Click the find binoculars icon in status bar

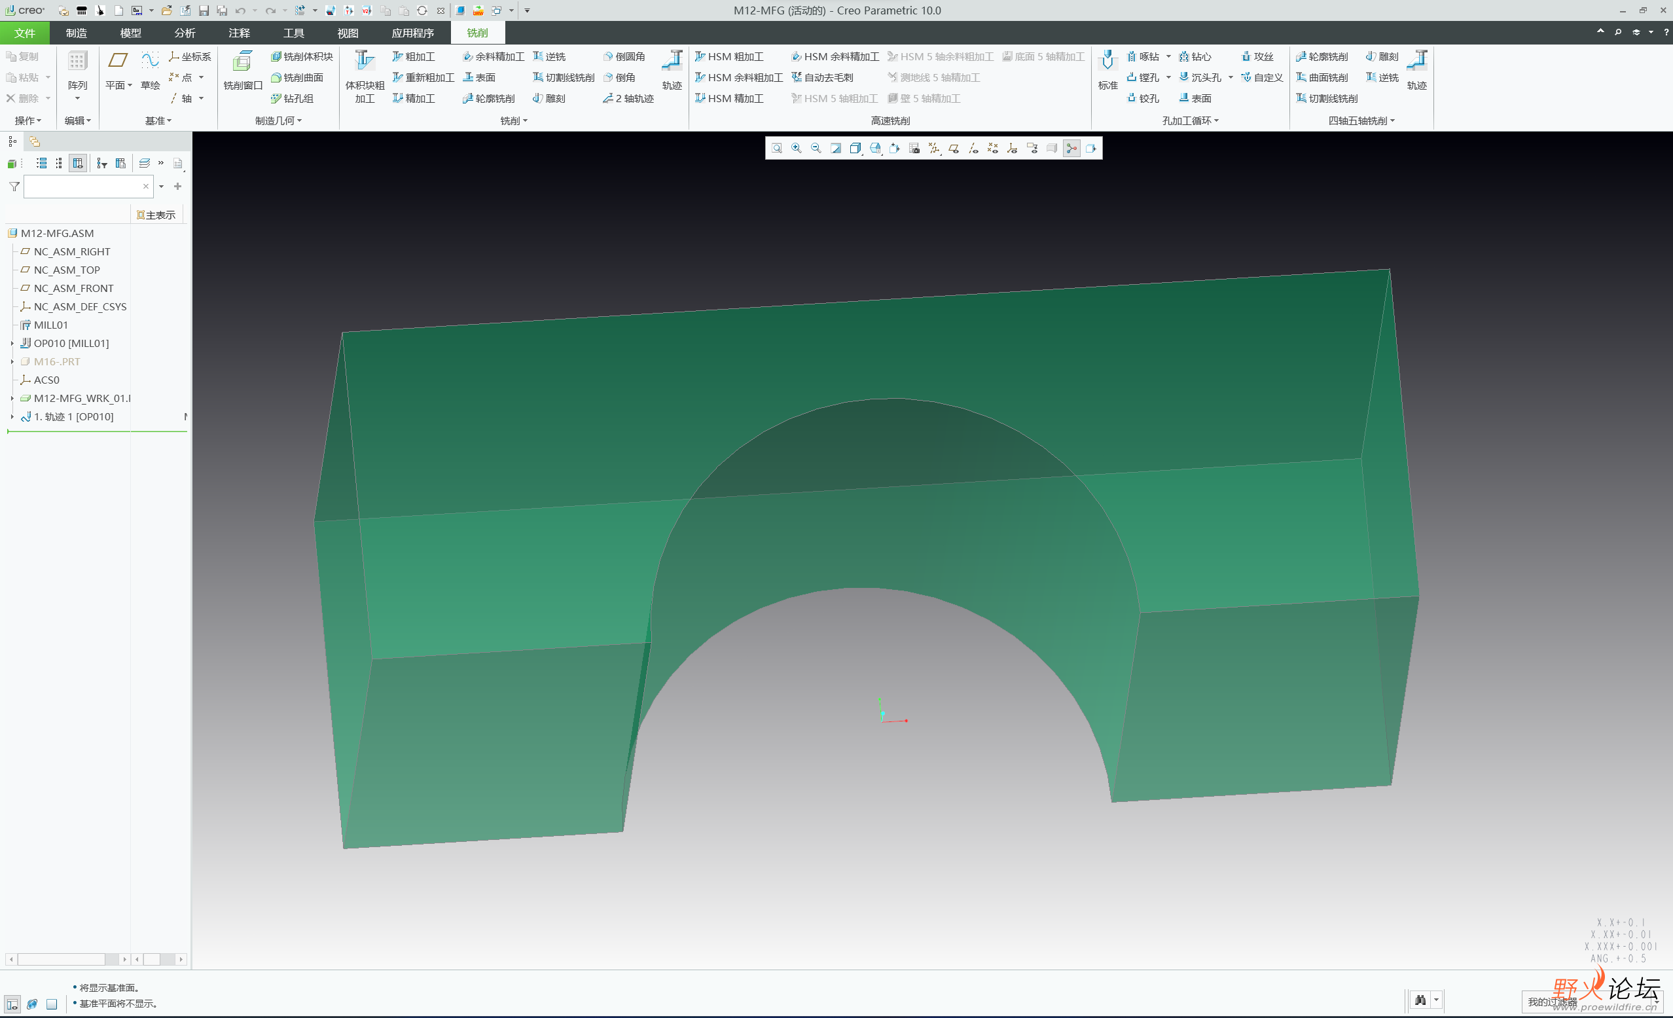coord(1420,1000)
